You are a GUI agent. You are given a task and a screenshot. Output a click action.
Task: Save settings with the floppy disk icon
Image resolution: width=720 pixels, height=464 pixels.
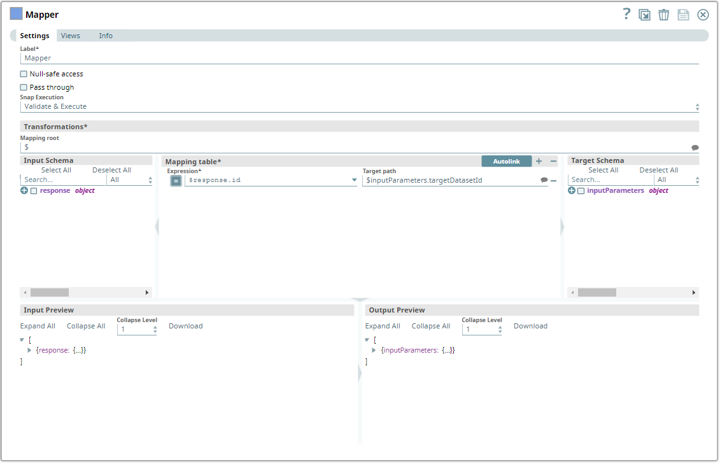click(683, 15)
